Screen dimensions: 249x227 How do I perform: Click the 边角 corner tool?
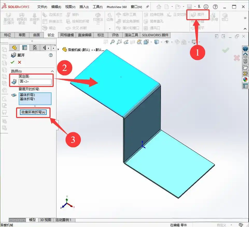[110, 17]
